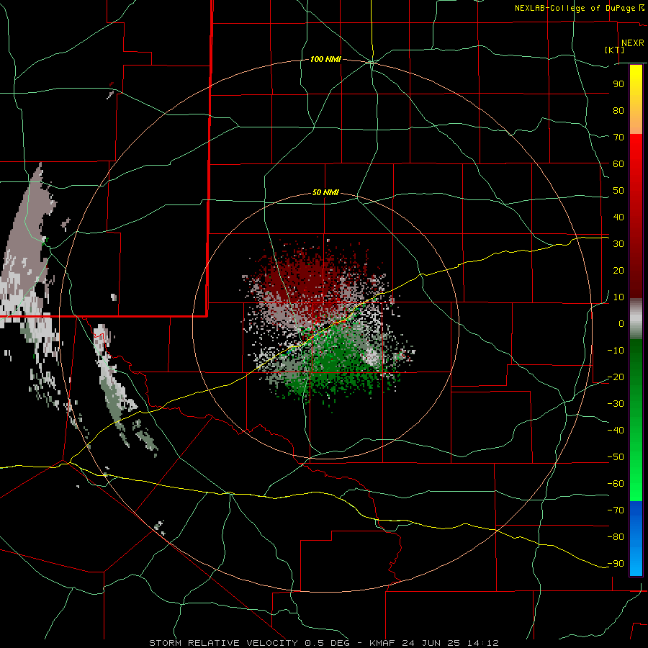Viewport: 648px width, 648px height.
Task: Click the "-80" scale value
Action: [616, 537]
